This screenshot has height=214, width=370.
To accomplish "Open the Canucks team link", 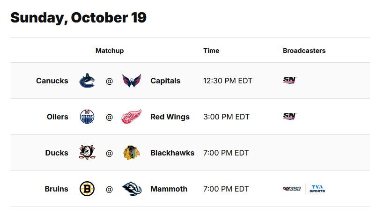I will [52, 81].
